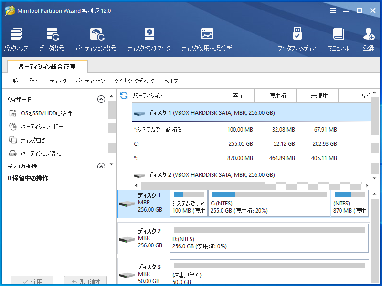Click OSをSSD/HDDに移行 wizard icon
Image resolution: width=382 pixels, height=286 pixels.
point(13,113)
